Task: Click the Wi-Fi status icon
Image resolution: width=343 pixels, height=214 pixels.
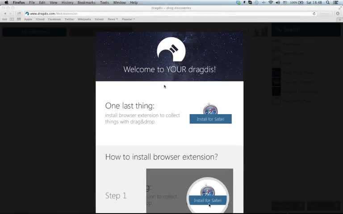Action: tap(271, 3)
